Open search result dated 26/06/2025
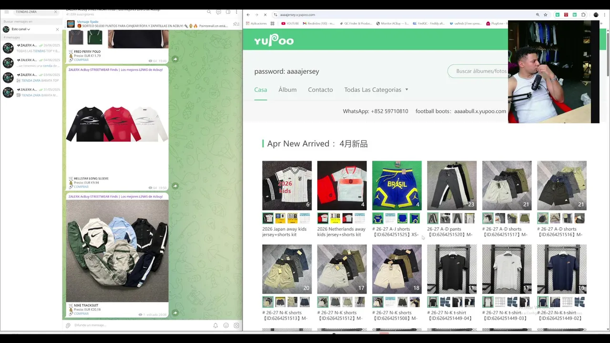 point(31,48)
